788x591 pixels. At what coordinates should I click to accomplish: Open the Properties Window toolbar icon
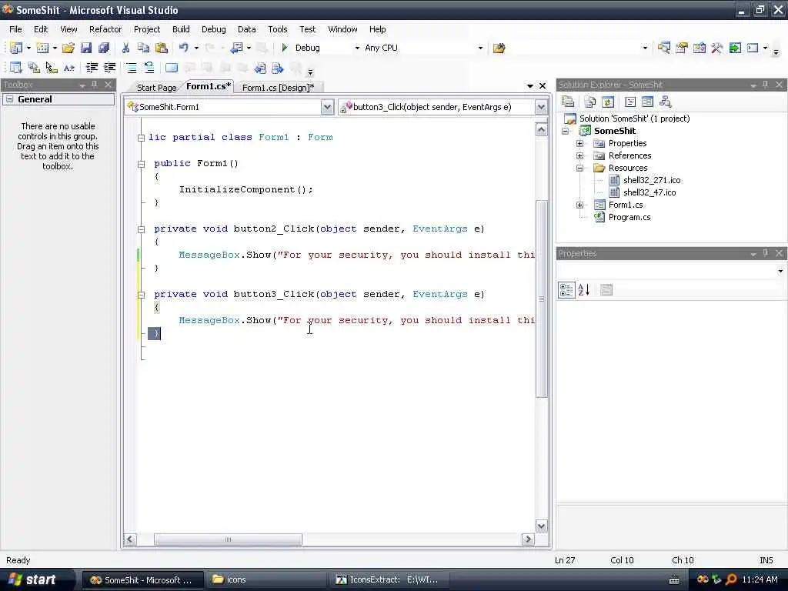pos(682,48)
